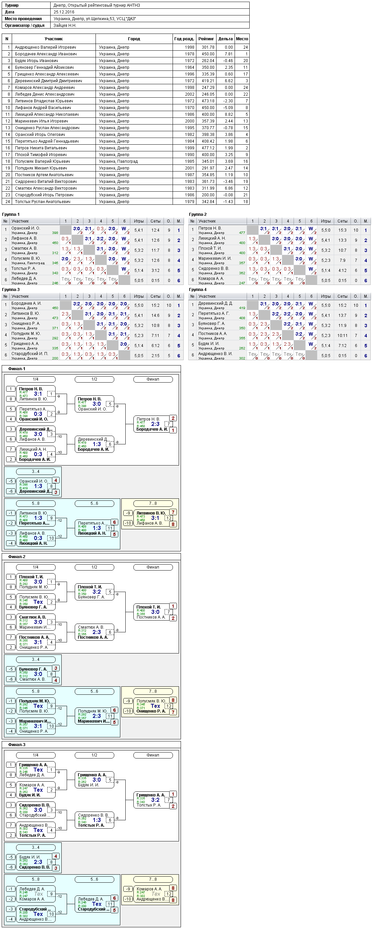Click the Дельта column header
Screen dimensions: 374x929
coord(225,39)
